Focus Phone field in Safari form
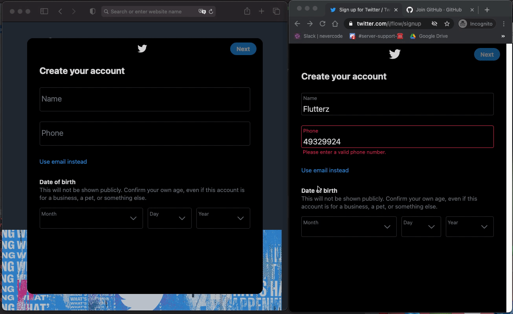This screenshot has height=314, width=513. [145, 133]
